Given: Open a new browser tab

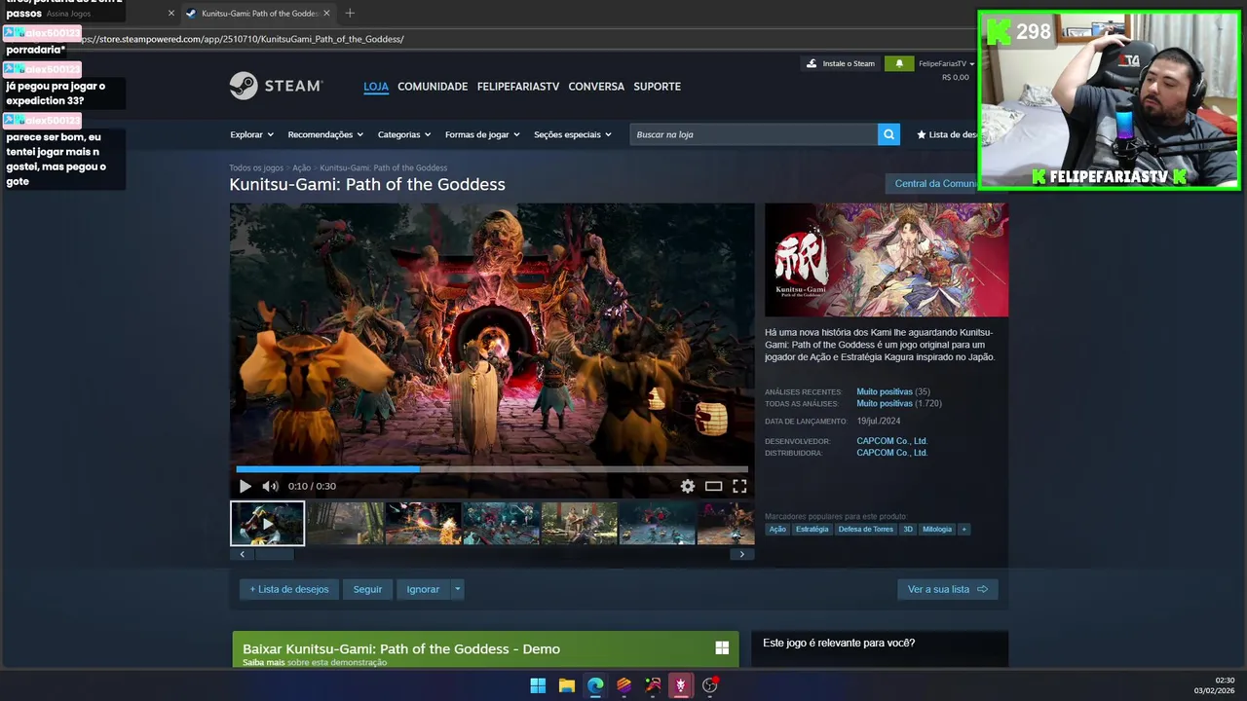Looking at the screenshot, I should [x=350, y=14].
